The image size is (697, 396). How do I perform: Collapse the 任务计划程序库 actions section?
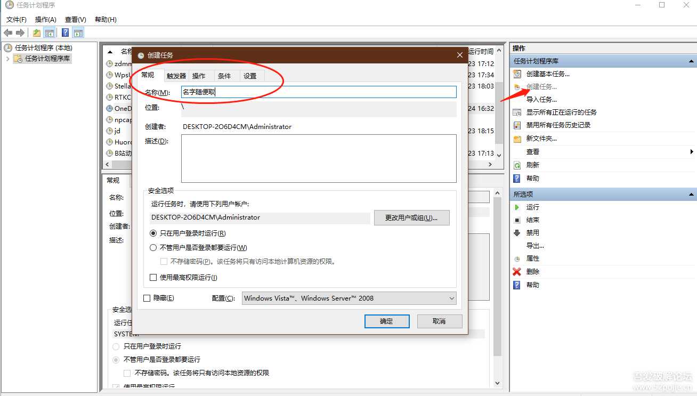point(691,61)
